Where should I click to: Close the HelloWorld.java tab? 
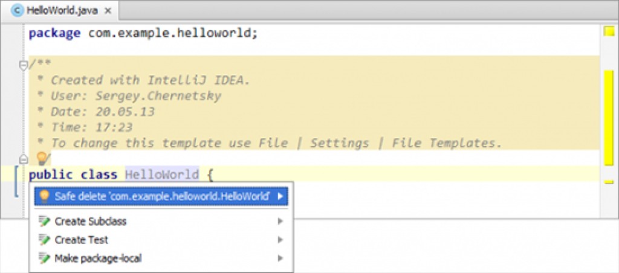(x=108, y=11)
